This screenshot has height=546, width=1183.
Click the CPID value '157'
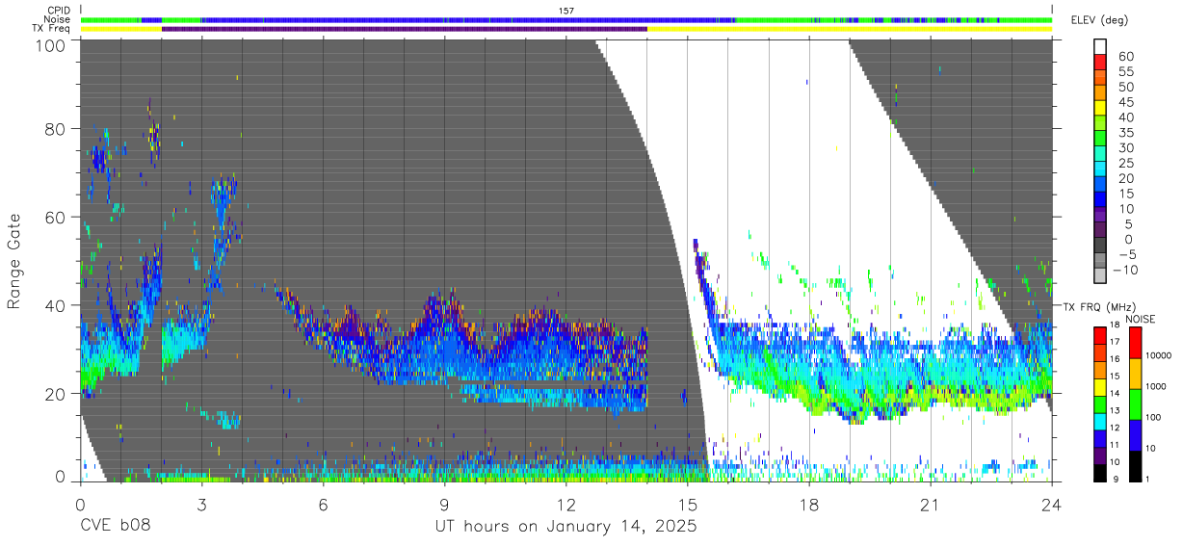[566, 11]
